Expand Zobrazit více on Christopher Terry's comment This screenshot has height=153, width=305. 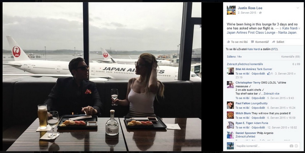271,94
